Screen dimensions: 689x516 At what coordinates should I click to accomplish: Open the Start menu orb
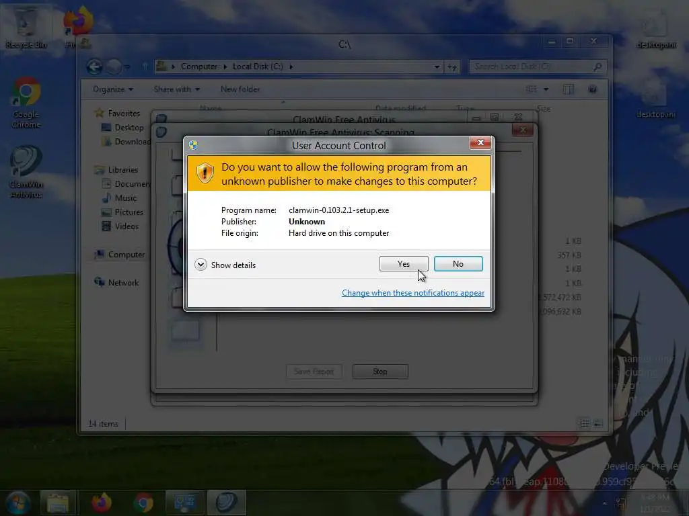click(17, 503)
